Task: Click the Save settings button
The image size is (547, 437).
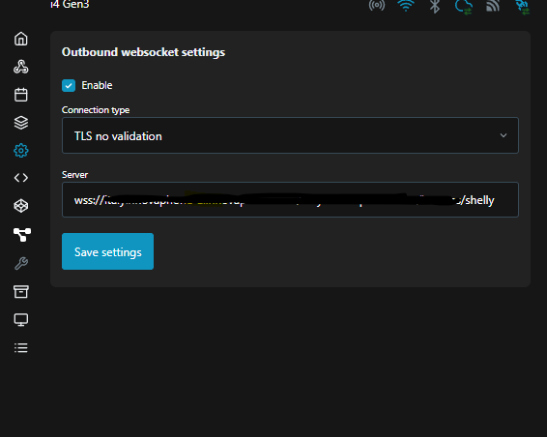Action: point(107,251)
